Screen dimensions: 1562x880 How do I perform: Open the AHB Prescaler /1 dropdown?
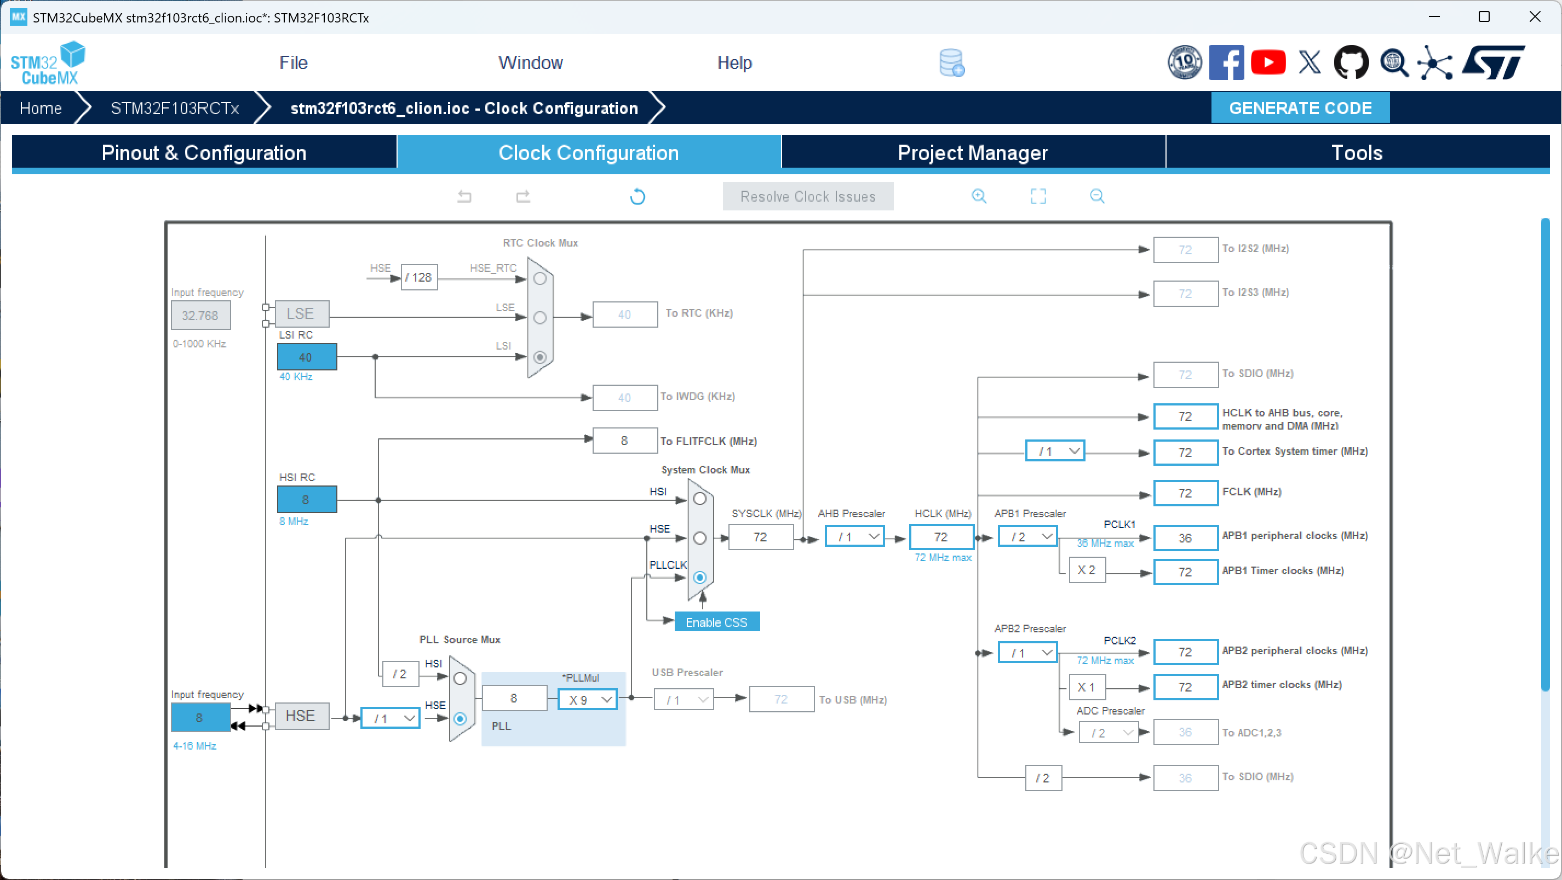[x=854, y=537]
